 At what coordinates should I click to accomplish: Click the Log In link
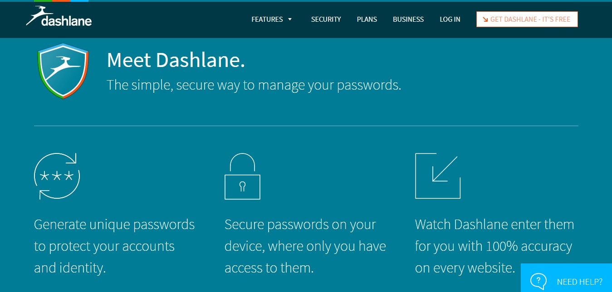pyautogui.click(x=450, y=19)
